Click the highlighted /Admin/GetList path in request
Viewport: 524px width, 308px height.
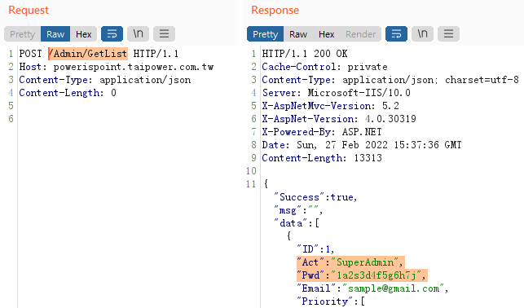click(88, 54)
